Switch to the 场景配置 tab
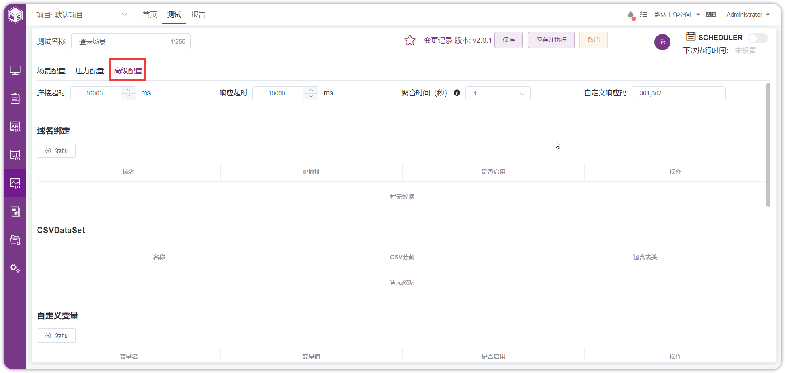The width and height of the screenshot is (785, 373). pyautogui.click(x=51, y=71)
